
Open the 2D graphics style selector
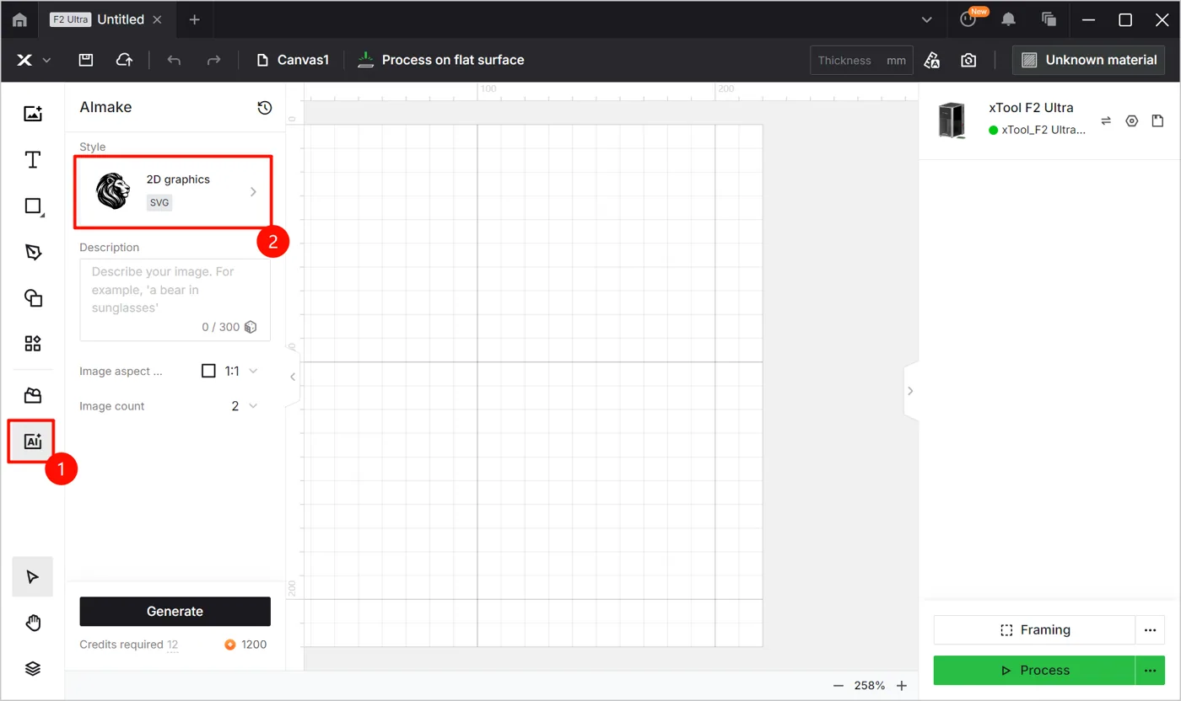click(175, 191)
